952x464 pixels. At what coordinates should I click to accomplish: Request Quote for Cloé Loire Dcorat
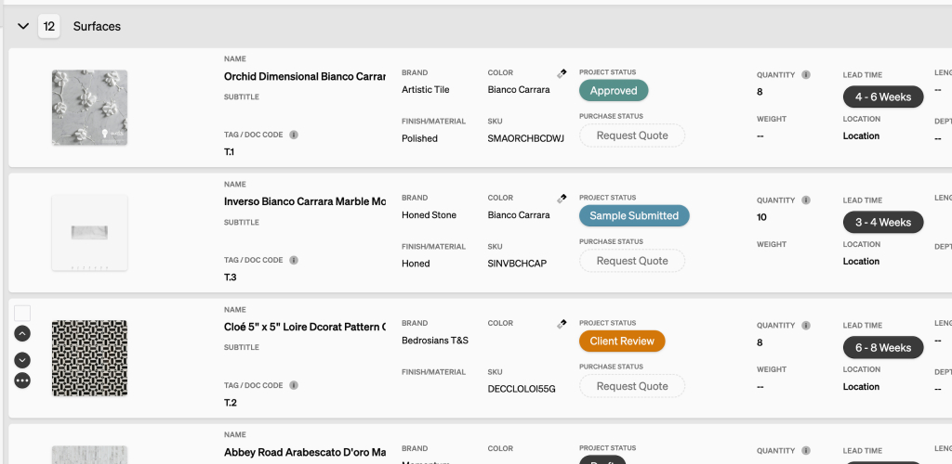[x=632, y=386]
